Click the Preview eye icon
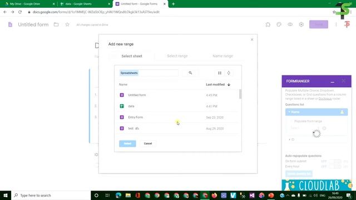 coord(290,24)
